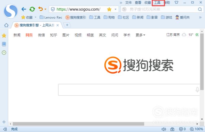Open the 问问 search category

pyautogui.click(x=115, y=35)
